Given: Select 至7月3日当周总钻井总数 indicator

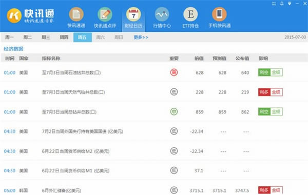Looking at the screenshot, I should point(69,112).
